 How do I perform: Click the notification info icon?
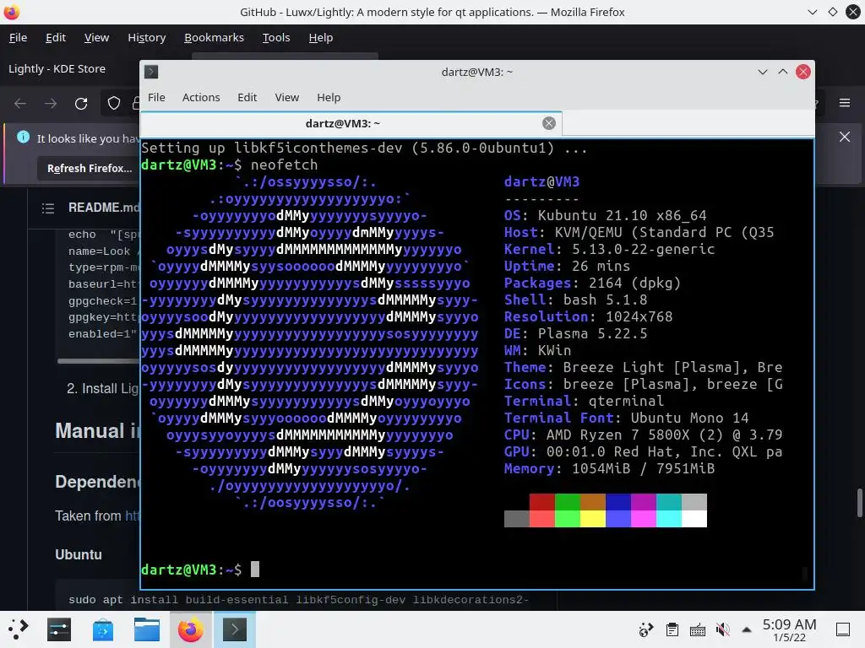pyautogui.click(x=23, y=138)
